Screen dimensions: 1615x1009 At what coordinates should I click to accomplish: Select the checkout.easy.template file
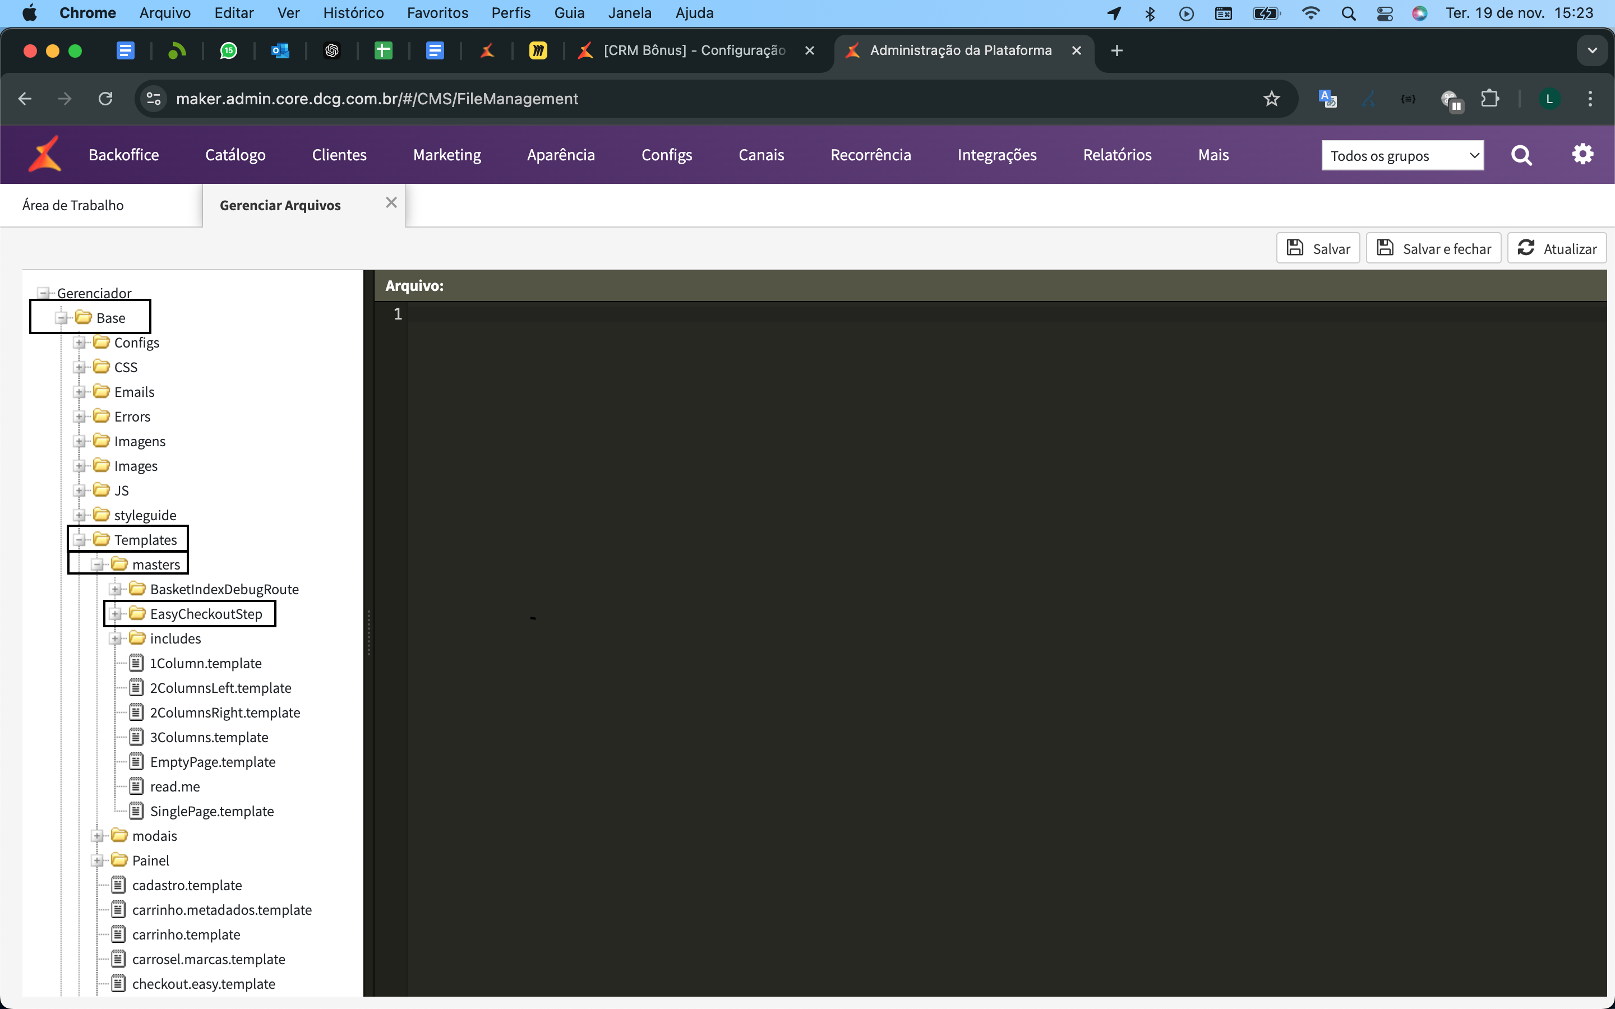(x=204, y=984)
